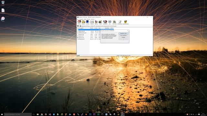Open the Task View taskbar button
Viewport: 207px width, 116px height.
click(34, 114)
